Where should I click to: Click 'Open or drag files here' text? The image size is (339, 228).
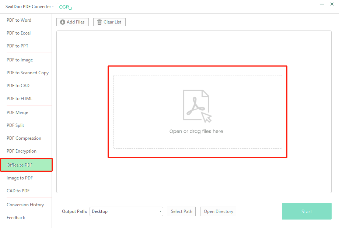click(196, 131)
